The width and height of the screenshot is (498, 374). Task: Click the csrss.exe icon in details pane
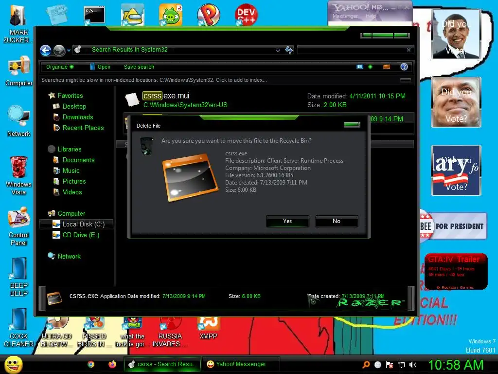click(x=54, y=298)
